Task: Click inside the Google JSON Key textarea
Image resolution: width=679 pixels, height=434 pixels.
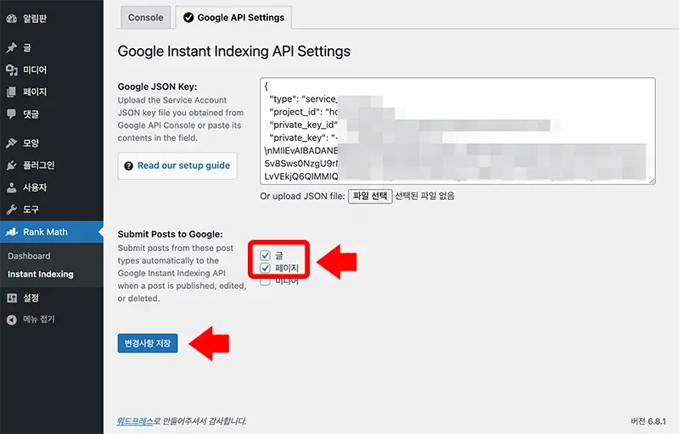Action: coord(457,131)
